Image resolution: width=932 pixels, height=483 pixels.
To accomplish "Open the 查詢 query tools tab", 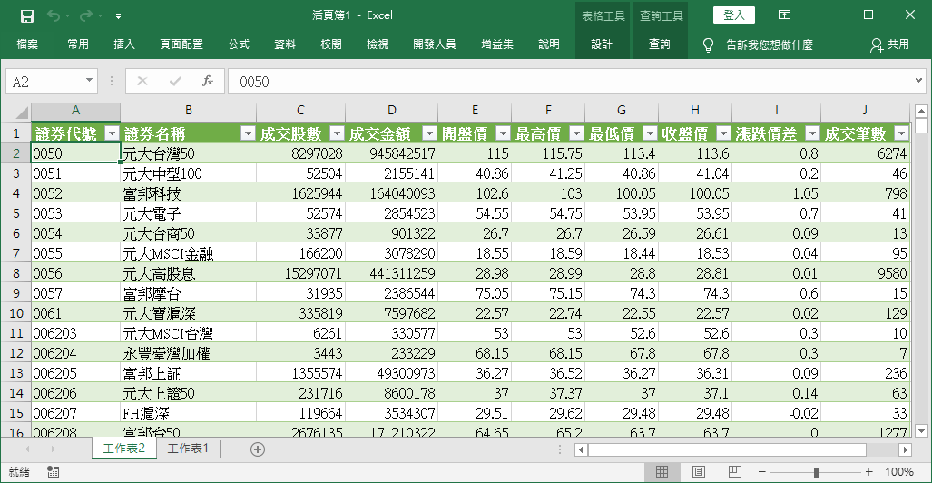I will [x=660, y=44].
